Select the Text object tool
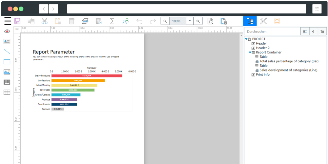 (x=7, y=41)
